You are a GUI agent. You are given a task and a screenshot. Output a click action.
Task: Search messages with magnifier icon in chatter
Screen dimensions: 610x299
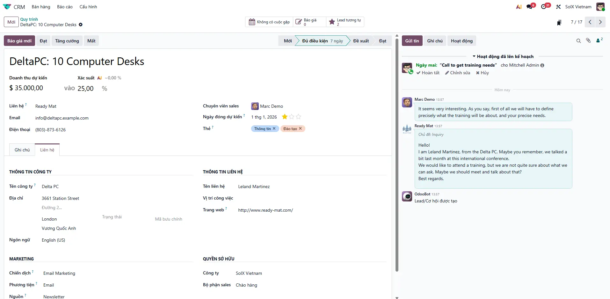pos(578,41)
